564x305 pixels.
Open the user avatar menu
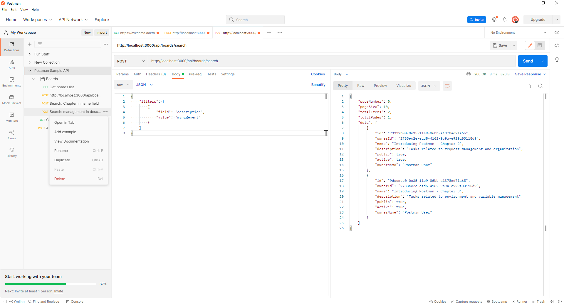point(515,20)
